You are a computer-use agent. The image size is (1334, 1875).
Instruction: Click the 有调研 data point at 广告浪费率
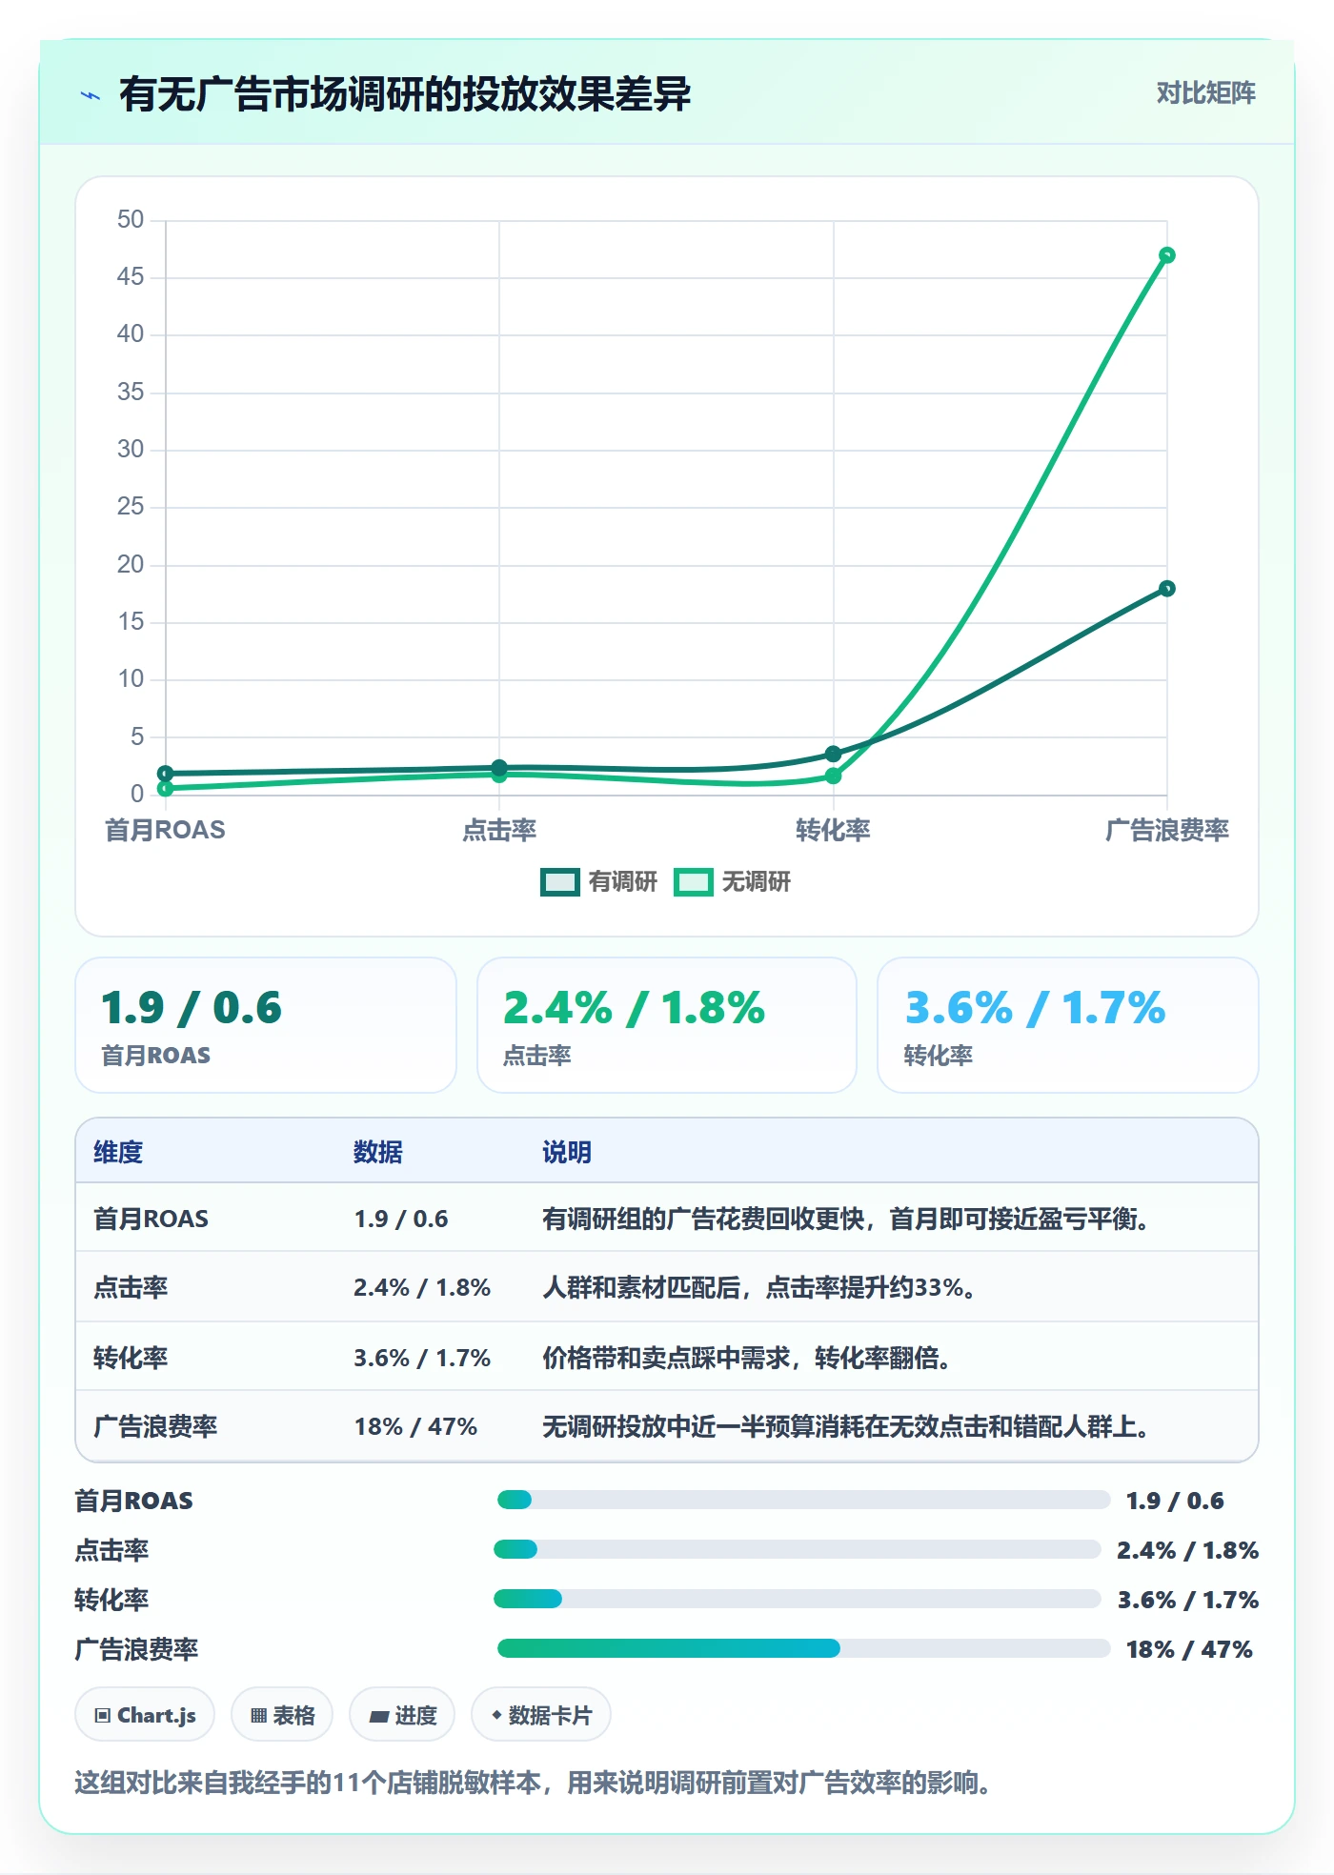(x=1166, y=589)
